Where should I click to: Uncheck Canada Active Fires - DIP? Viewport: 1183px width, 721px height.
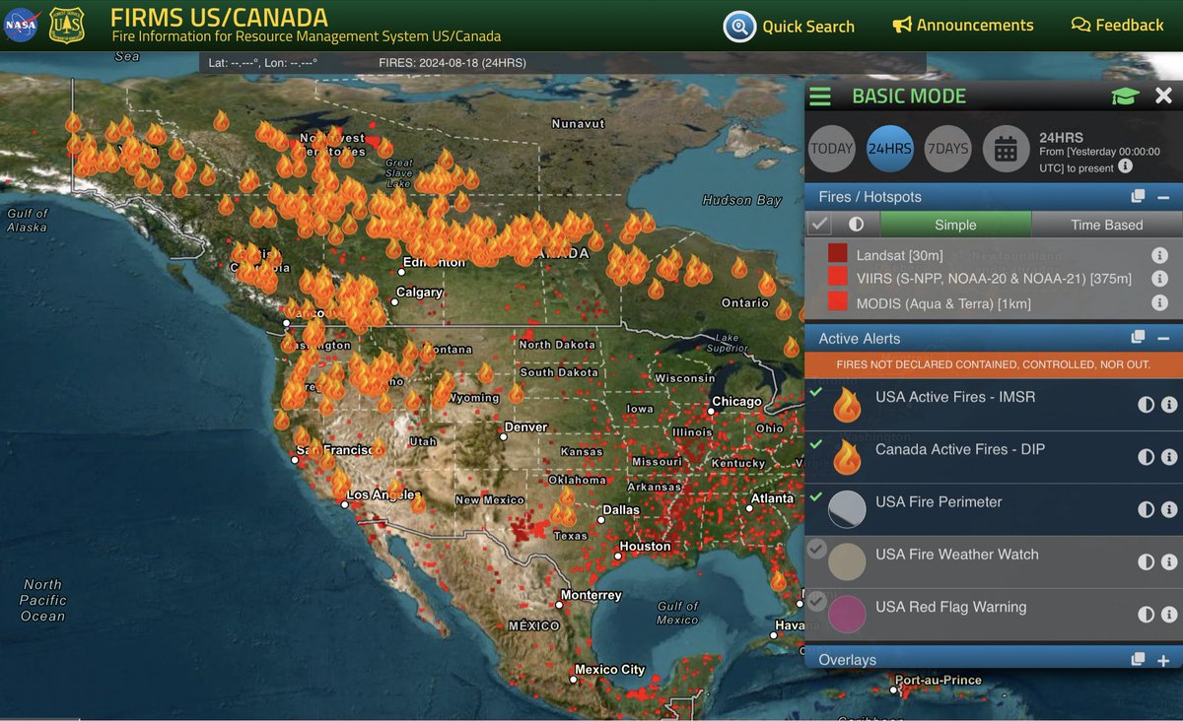point(815,445)
